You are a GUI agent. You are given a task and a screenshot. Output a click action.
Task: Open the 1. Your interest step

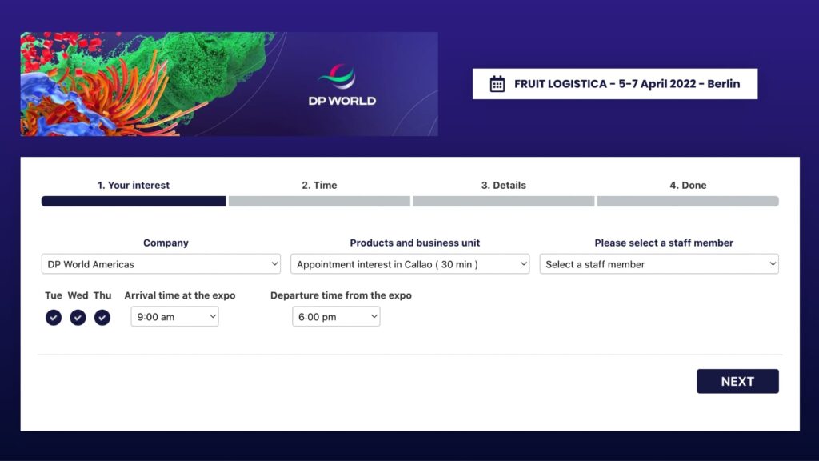coord(133,185)
